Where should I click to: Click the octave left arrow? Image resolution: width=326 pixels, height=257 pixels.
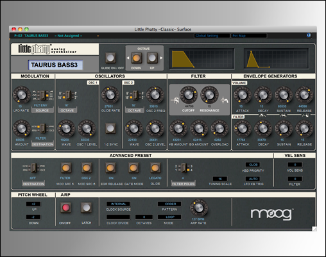[128, 58]
